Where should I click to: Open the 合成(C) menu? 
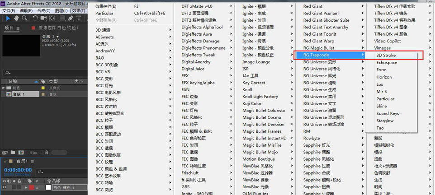44,10
